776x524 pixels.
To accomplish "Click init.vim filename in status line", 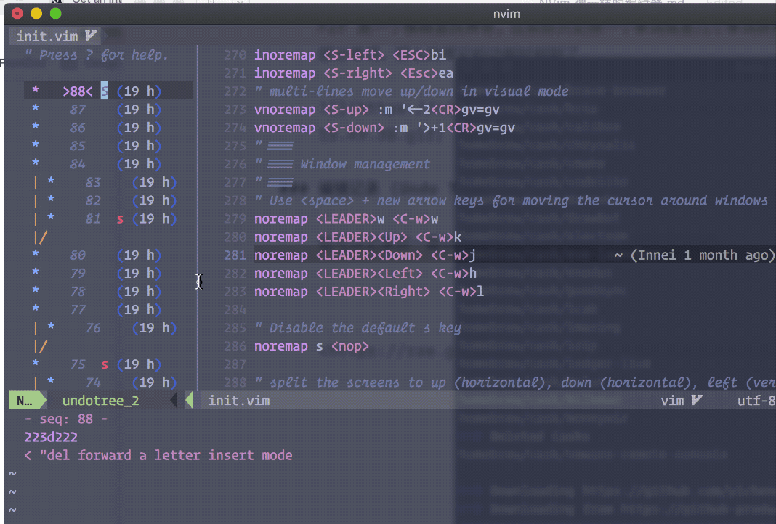I will click(x=239, y=401).
